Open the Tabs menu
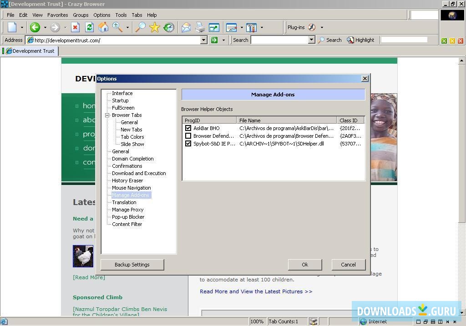This screenshot has height=326, width=466. [137, 15]
